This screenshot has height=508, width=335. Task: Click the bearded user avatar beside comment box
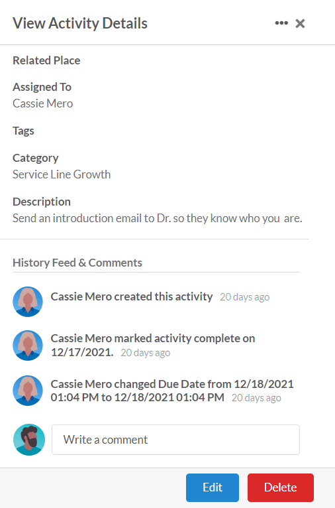(x=29, y=440)
